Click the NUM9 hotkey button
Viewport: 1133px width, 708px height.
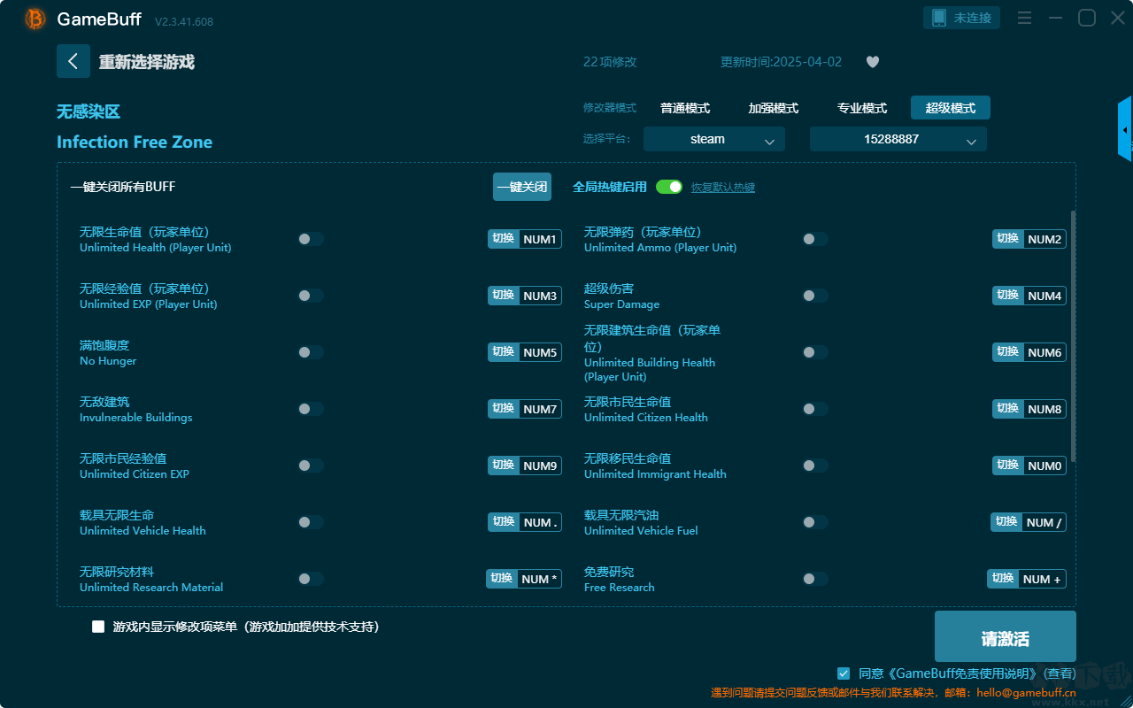coord(525,466)
